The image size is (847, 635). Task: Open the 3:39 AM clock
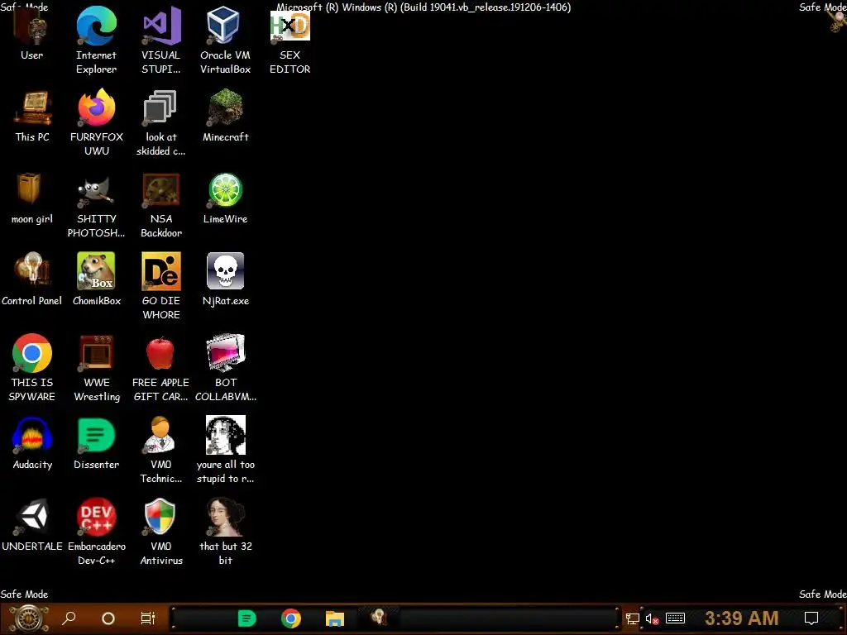tap(742, 618)
